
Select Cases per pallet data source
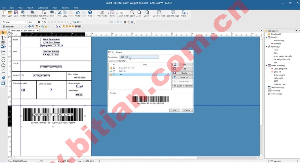pos(280,69)
